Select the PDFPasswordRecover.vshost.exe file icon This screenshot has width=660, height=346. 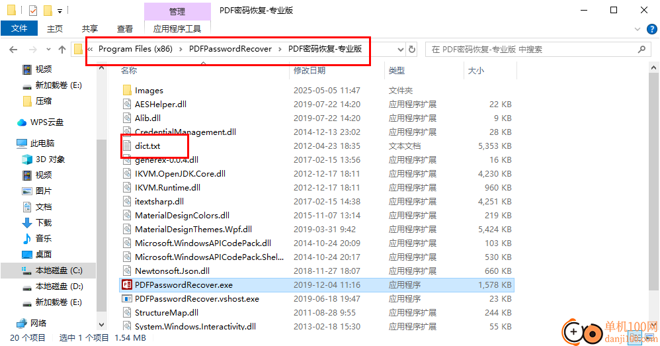tap(127, 298)
